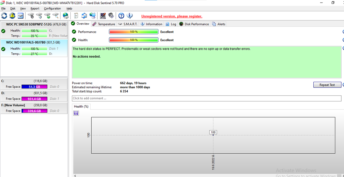344x177 pixels.
Task: Click the 'more than 1000 days' lifetime value
Action: point(135,87)
